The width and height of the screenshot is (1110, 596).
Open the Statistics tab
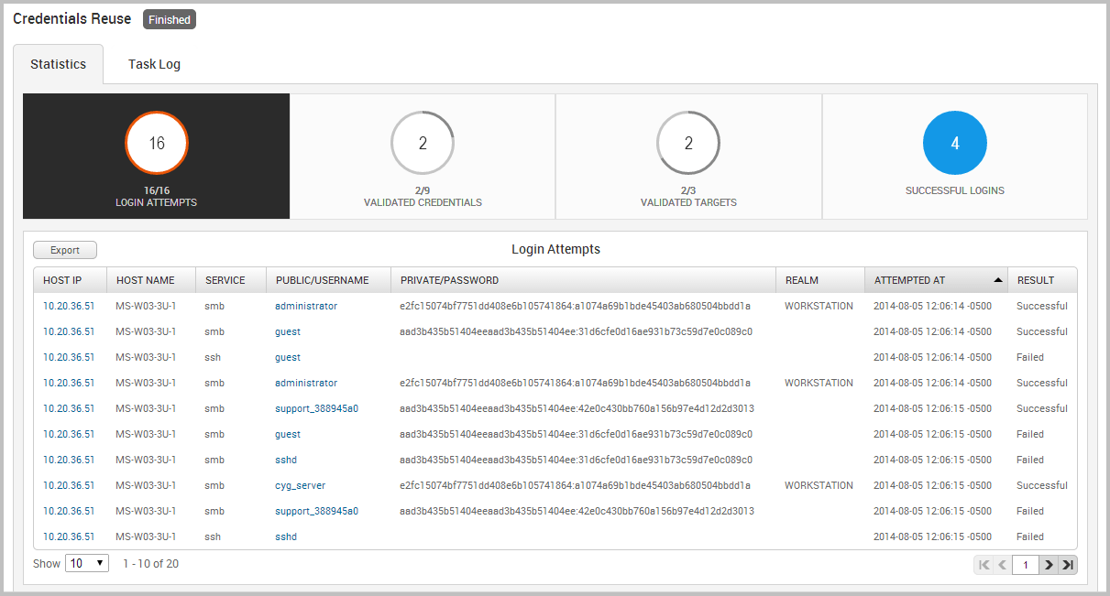coord(58,64)
